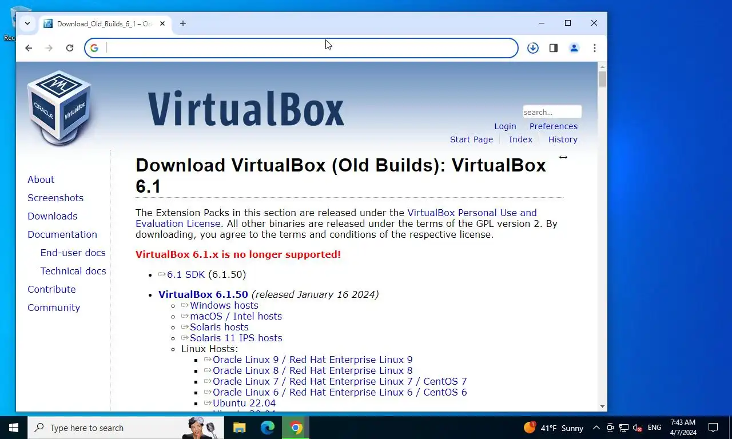
Task: Open the Preferences link
Action: pyautogui.click(x=554, y=126)
